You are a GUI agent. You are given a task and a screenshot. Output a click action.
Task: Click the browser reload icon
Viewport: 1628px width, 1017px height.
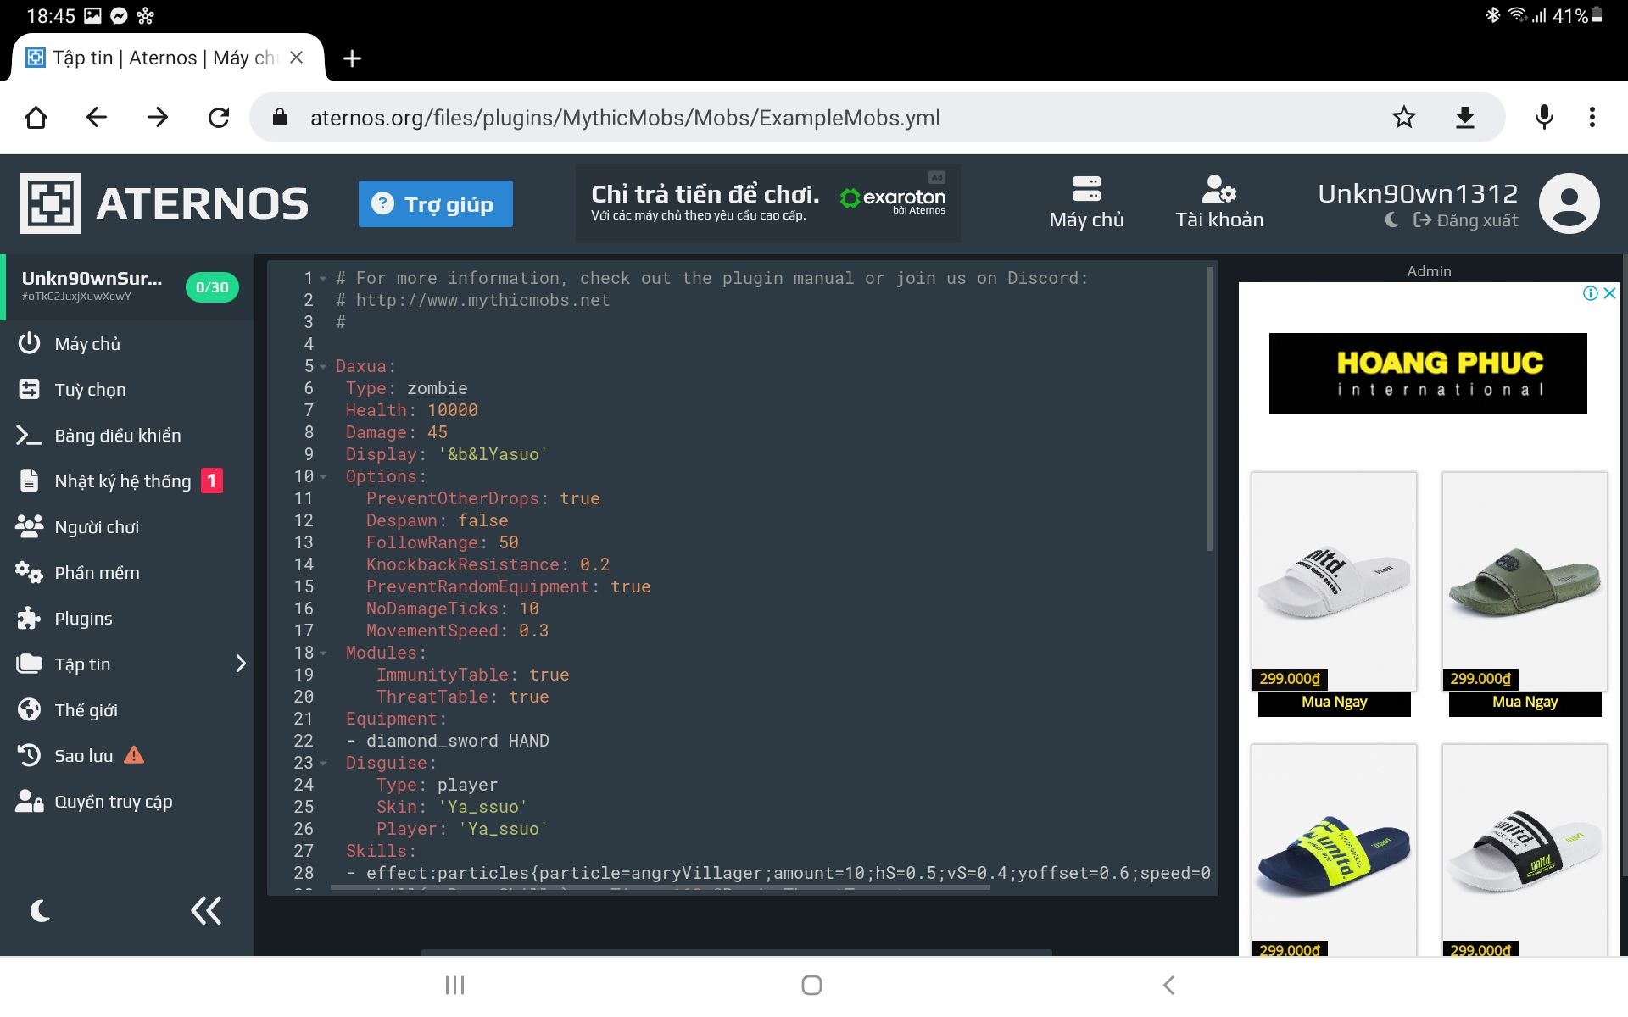click(x=219, y=118)
